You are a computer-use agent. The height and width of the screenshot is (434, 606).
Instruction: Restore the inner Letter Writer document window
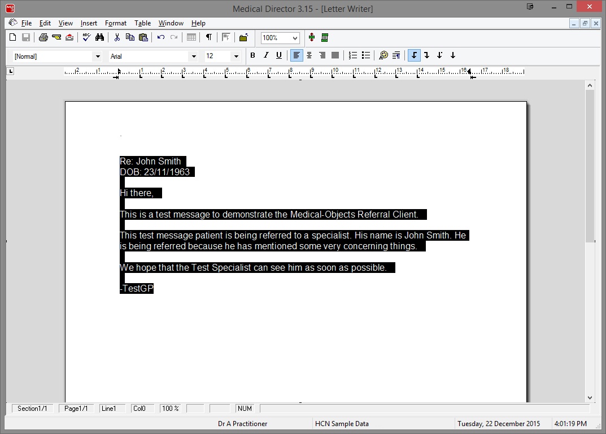click(585, 24)
